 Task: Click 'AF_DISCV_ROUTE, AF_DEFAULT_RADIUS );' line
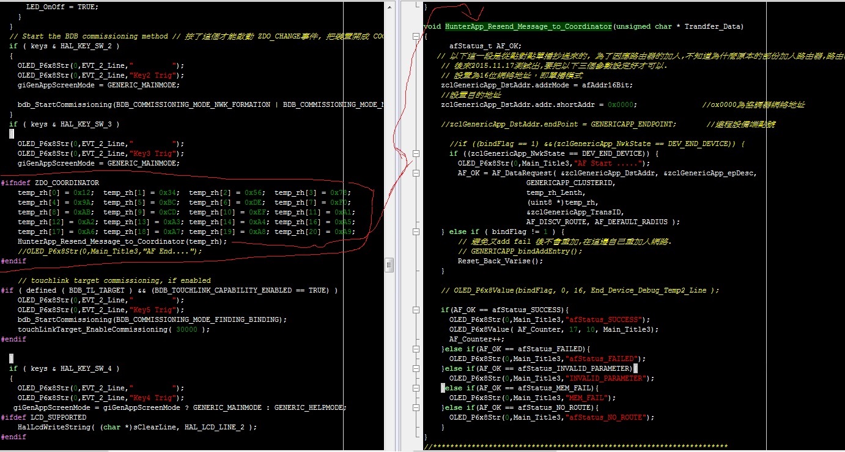click(603, 222)
